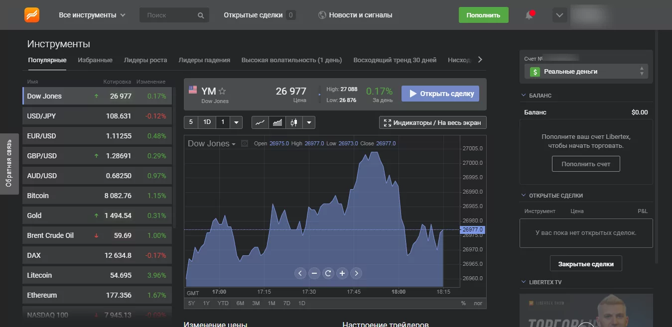
Task: Click chart settings icon beside Dow Jones title
Action: click(245, 143)
